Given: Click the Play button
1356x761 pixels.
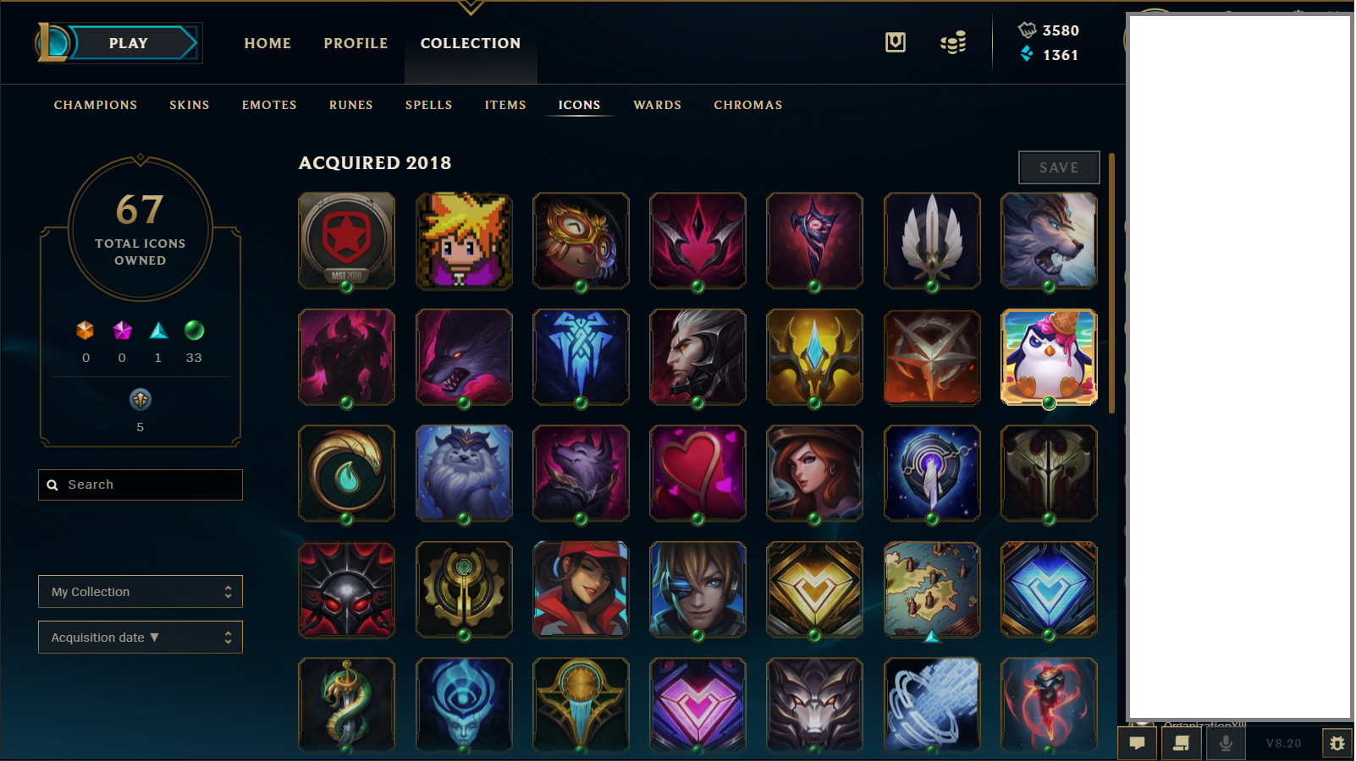Looking at the screenshot, I should pos(129,43).
